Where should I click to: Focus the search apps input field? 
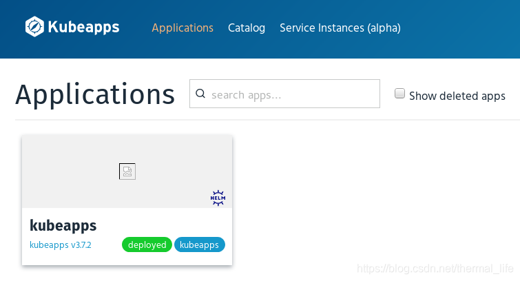click(284, 94)
